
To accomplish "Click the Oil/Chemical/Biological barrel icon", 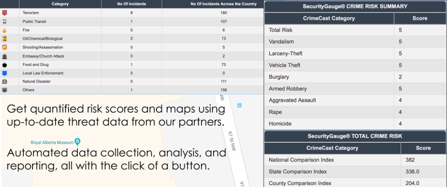I will (5, 39).
